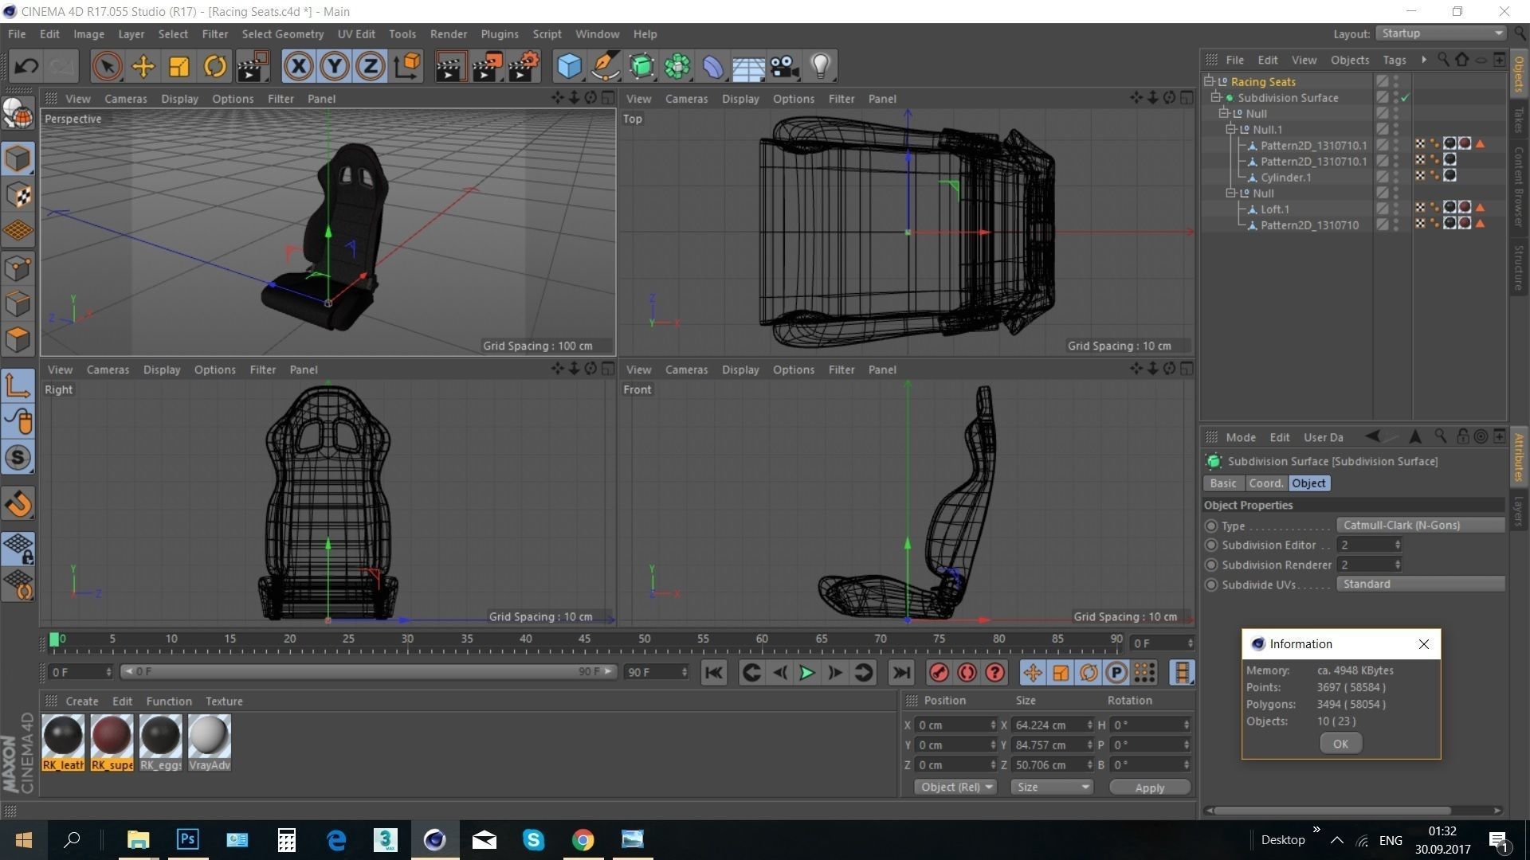Open Subdivision Surface generators icon

[641, 66]
